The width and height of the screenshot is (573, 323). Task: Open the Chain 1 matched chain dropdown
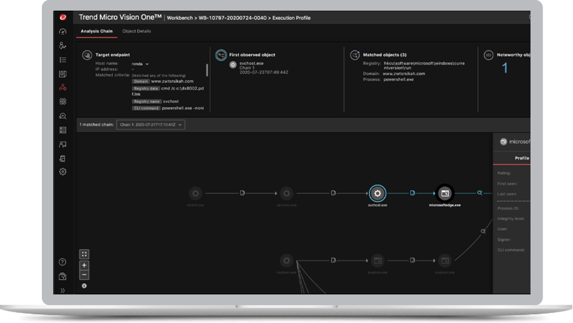(150, 124)
